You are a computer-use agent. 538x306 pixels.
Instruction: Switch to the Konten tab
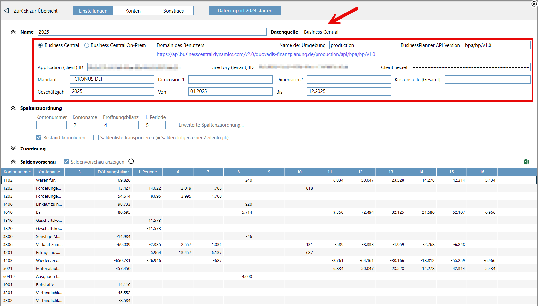[133, 11]
